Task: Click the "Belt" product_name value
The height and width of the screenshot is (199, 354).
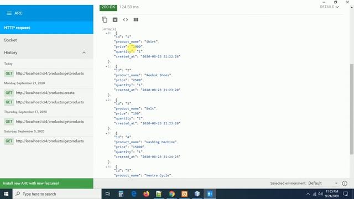Action: point(150,108)
